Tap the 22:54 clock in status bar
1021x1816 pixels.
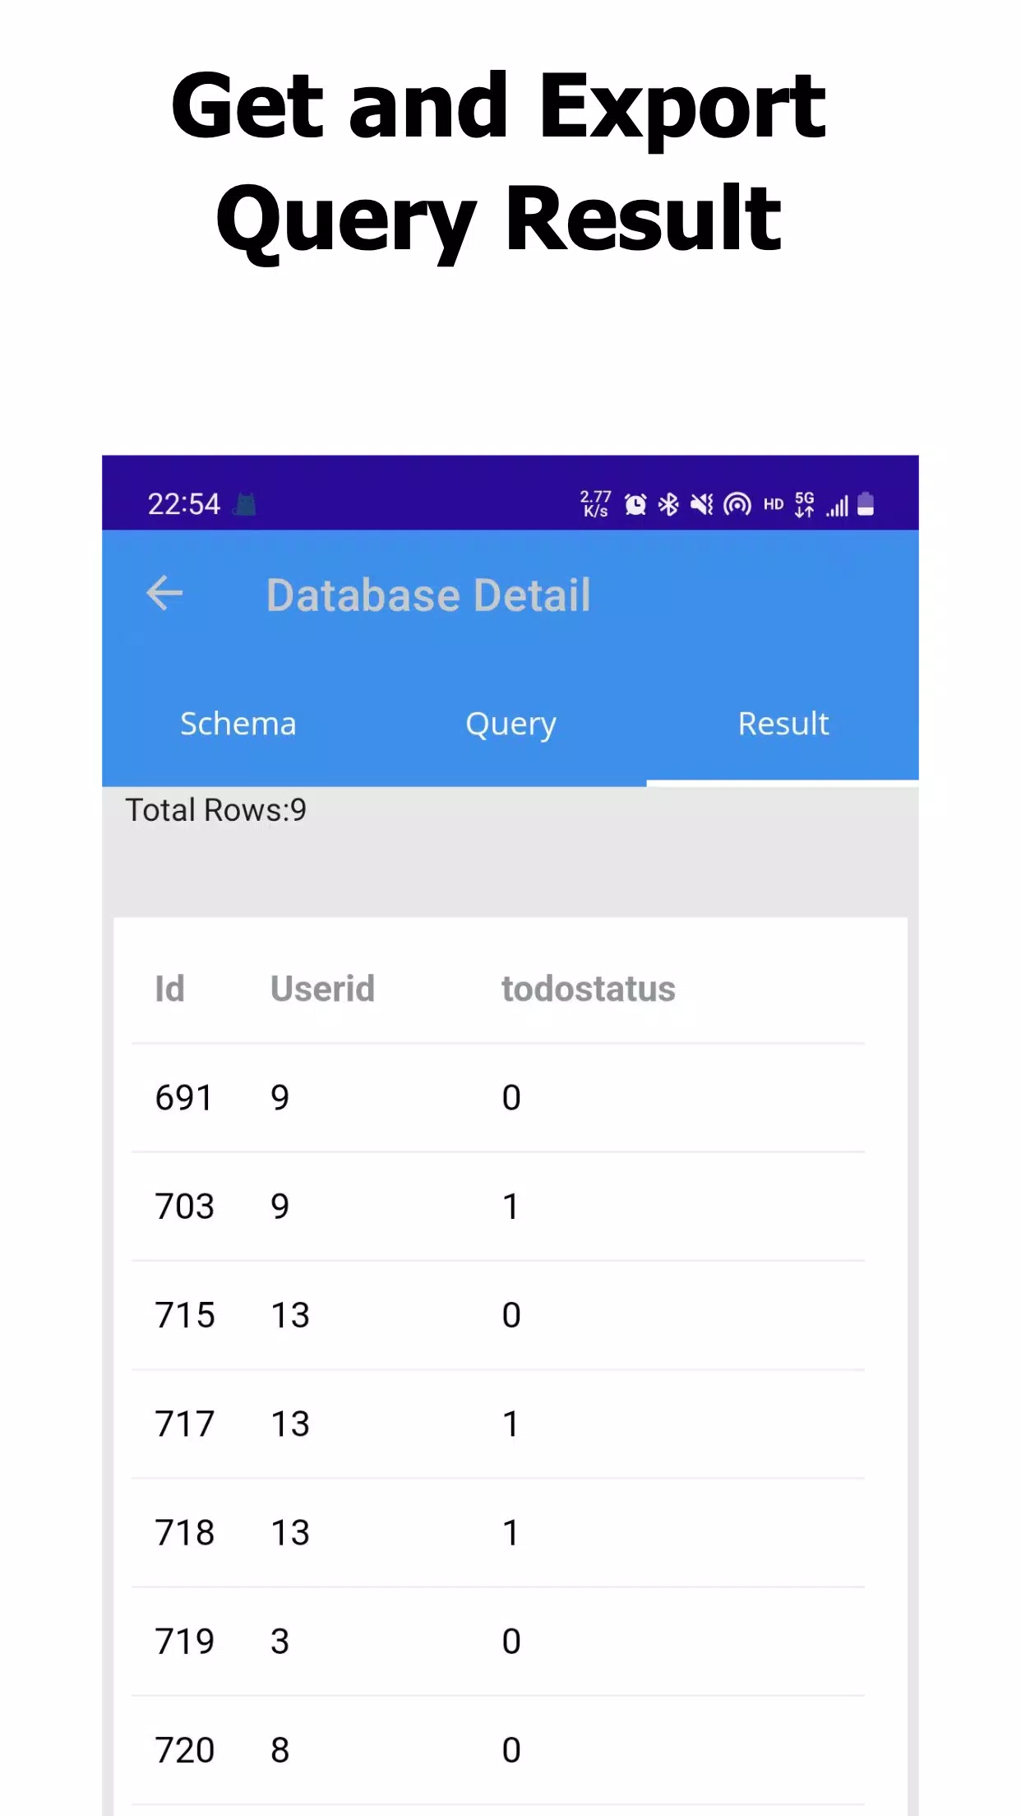(184, 504)
